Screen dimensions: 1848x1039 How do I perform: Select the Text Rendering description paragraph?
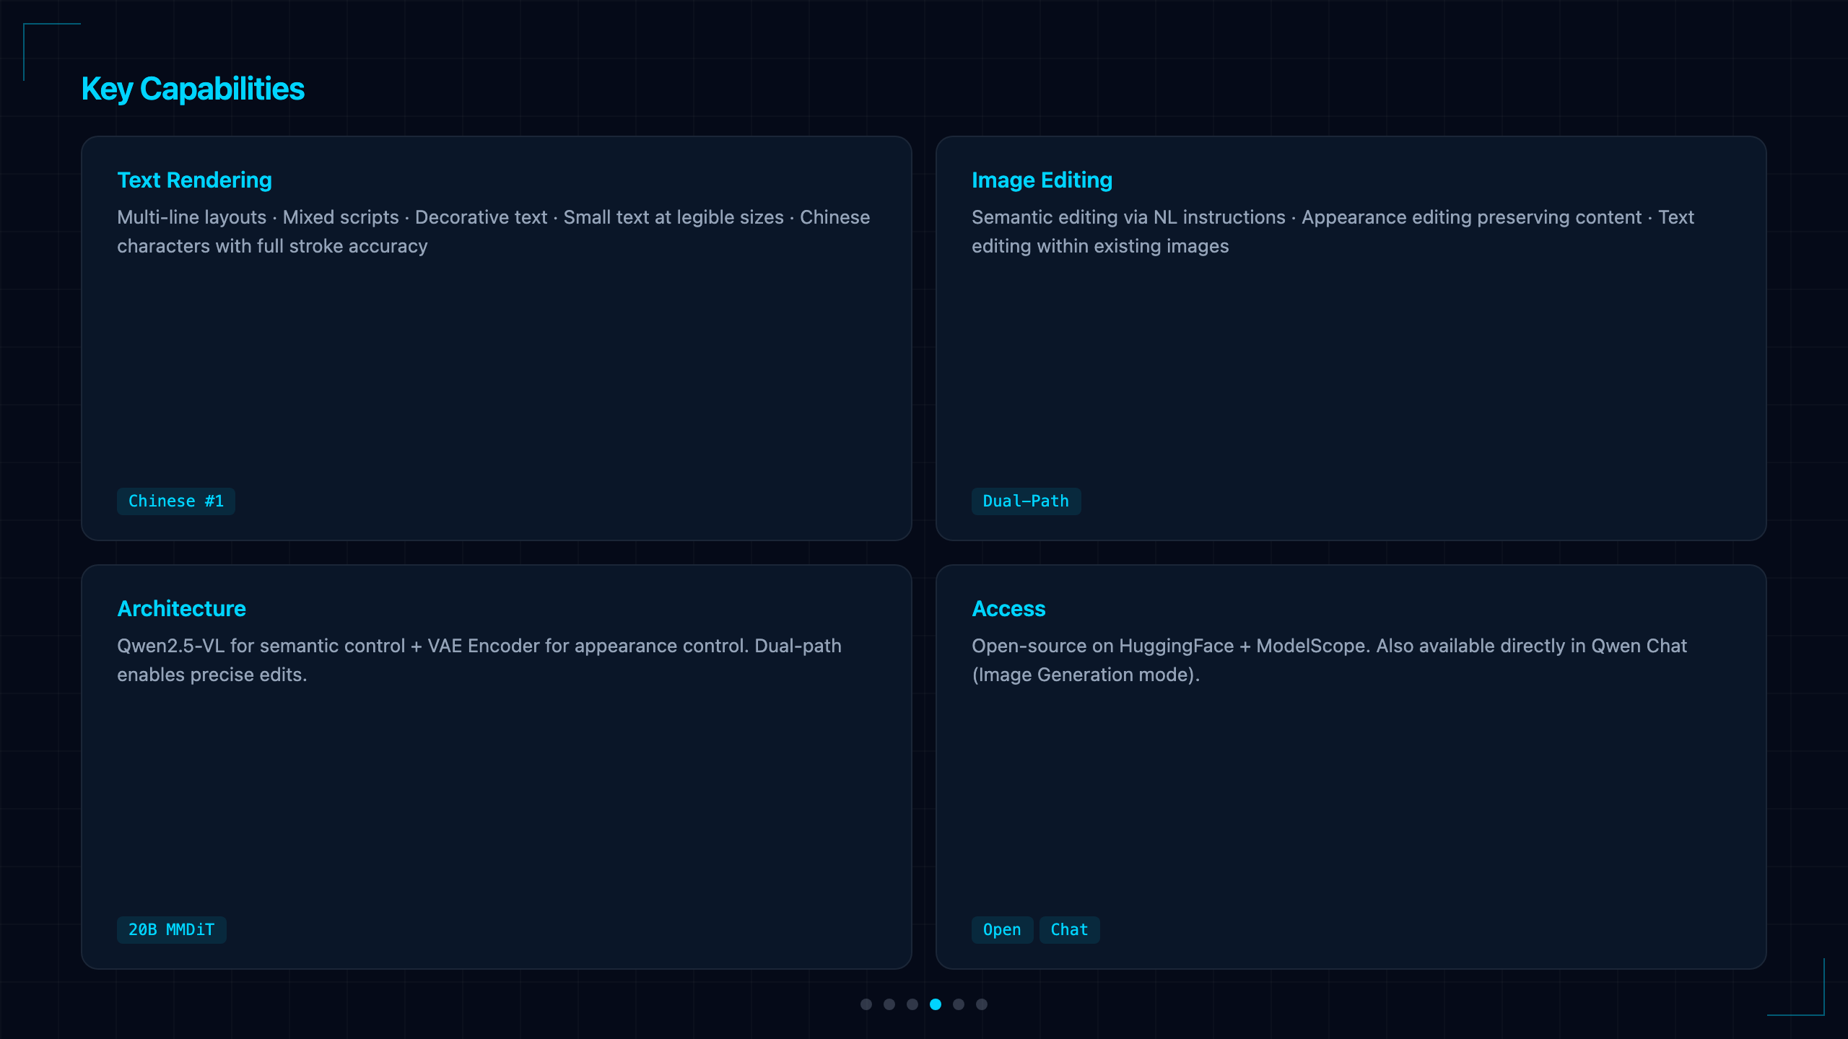click(494, 232)
